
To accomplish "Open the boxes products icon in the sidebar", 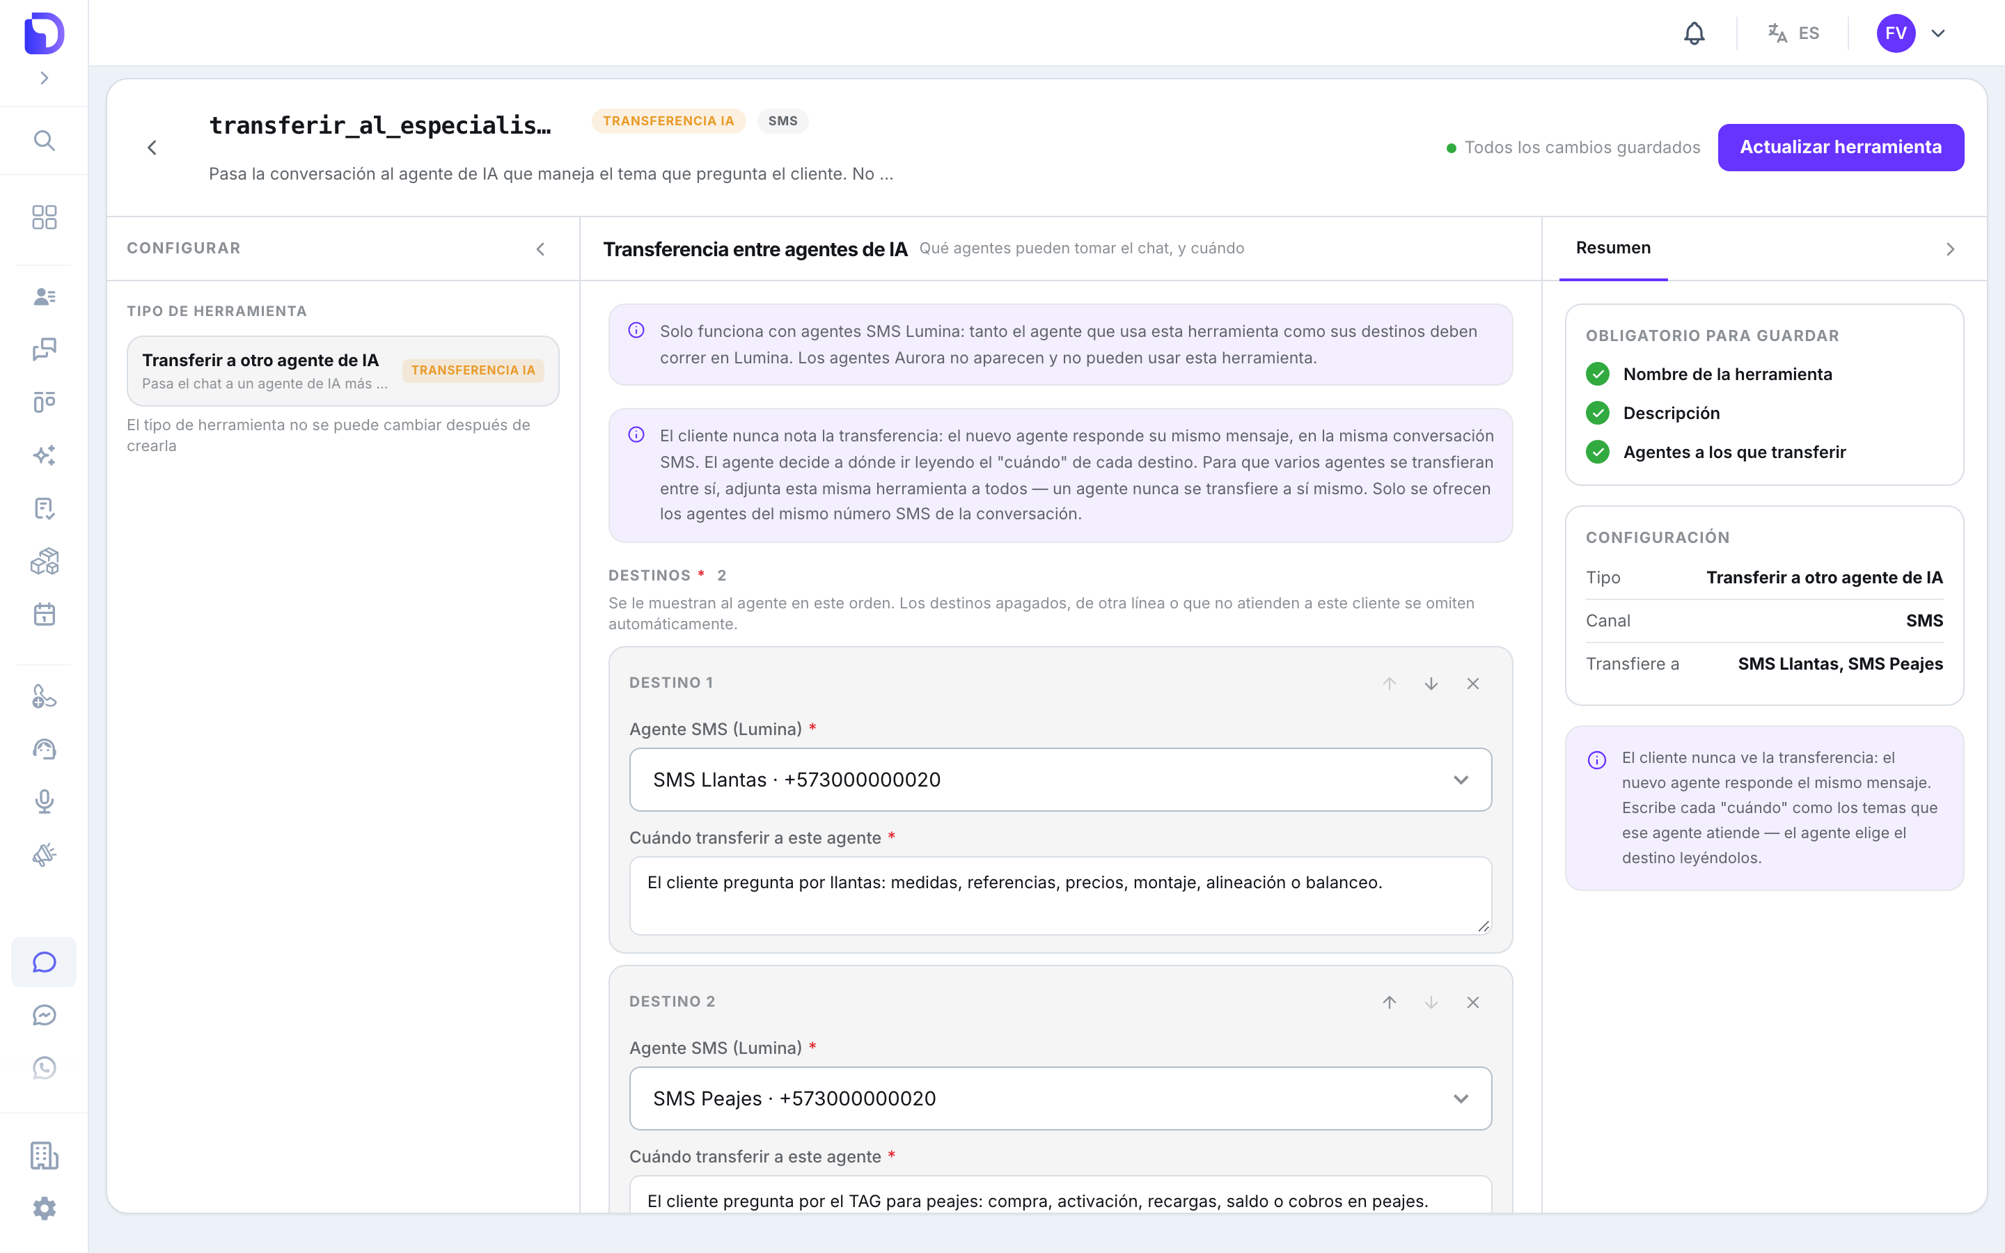I will pyautogui.click(x=44, y=561).
